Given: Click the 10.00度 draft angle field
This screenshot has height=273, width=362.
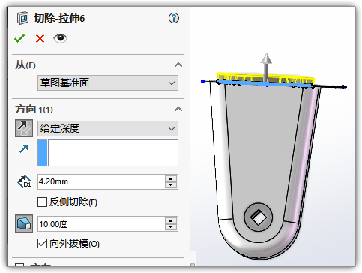Looking at the screenshot, I should click(x=101, y=223).
